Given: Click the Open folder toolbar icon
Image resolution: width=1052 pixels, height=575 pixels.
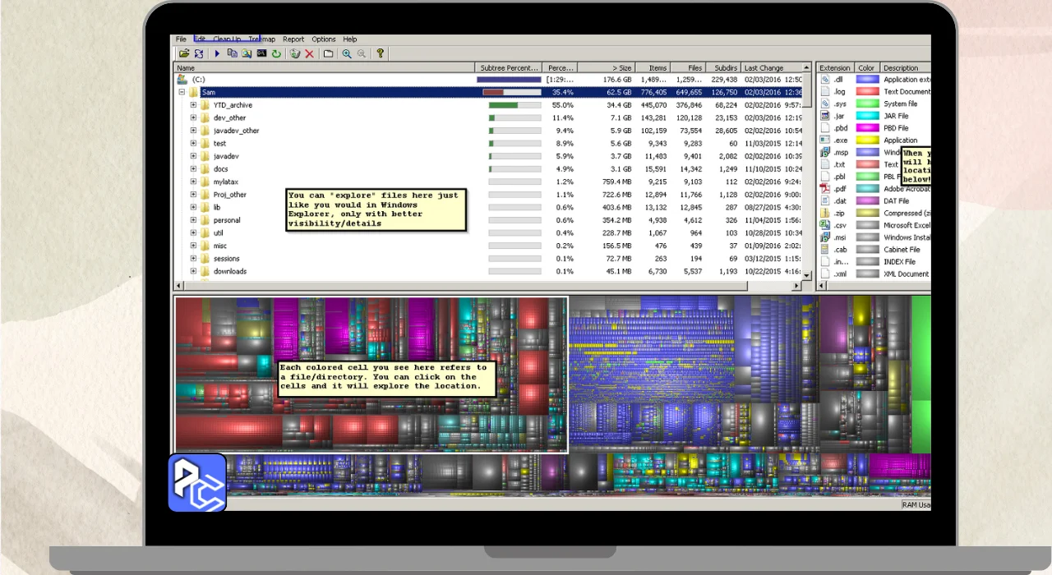Looking at the screenshot, I should pyautogui.click(x=184, y=53).
